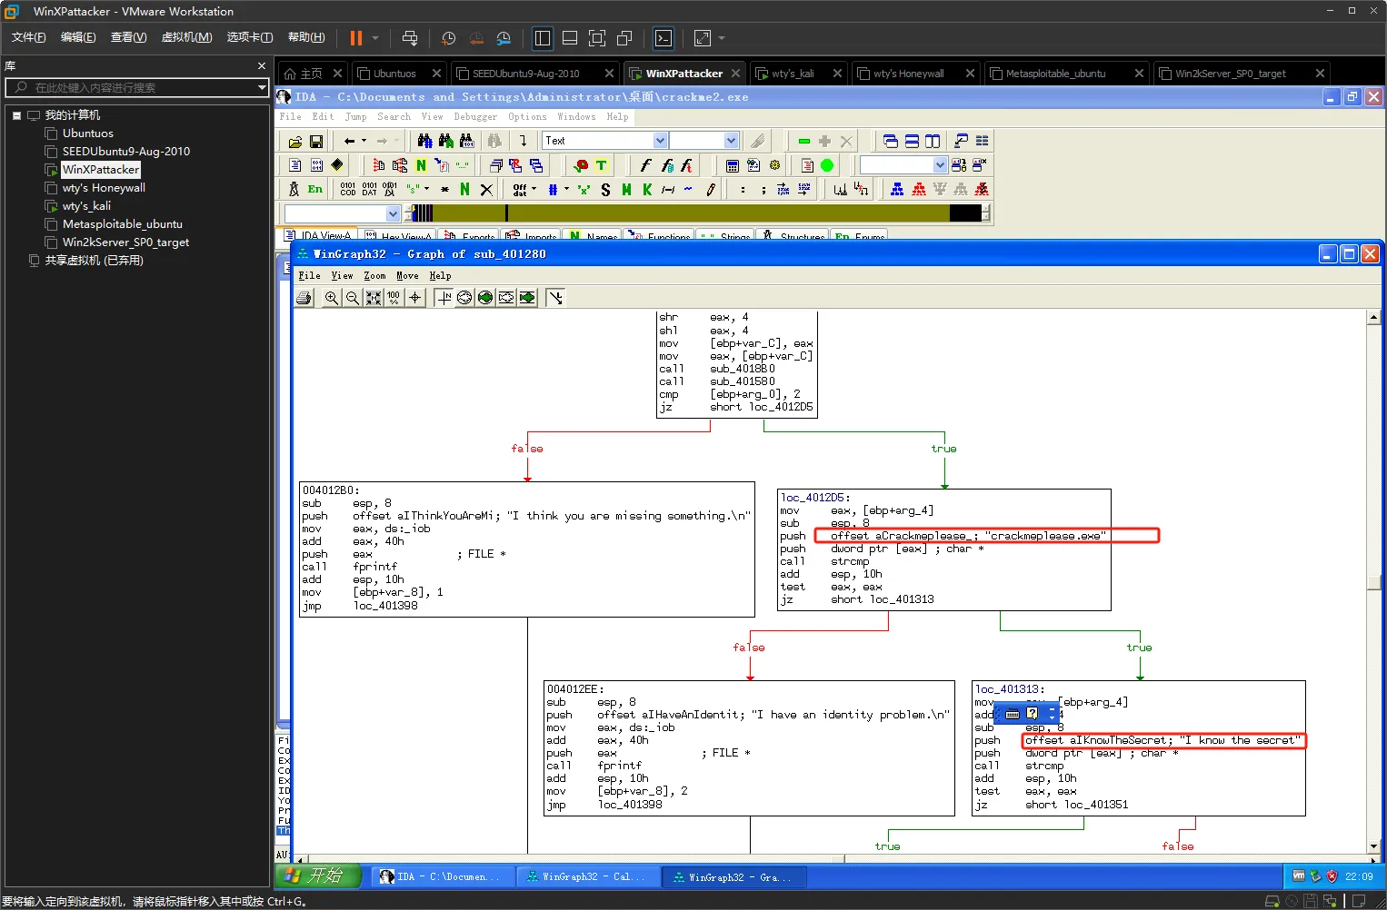1387x910 pixels.
Task: Toggle the VMware library sidebar view button
Action: click(543, 38)
